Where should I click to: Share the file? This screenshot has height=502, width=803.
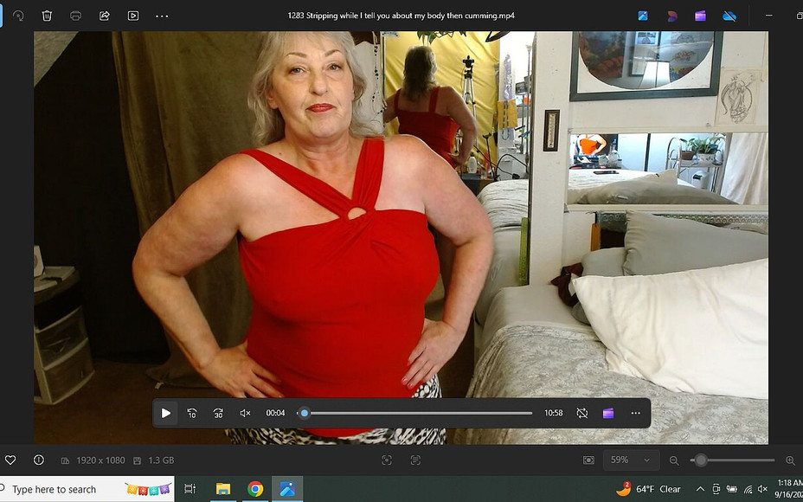105,16
